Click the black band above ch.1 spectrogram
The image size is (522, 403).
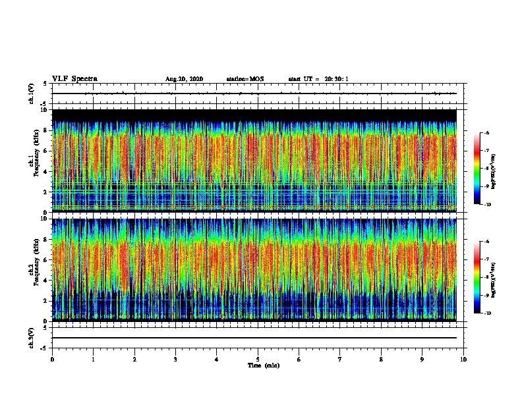pos(254,115)
